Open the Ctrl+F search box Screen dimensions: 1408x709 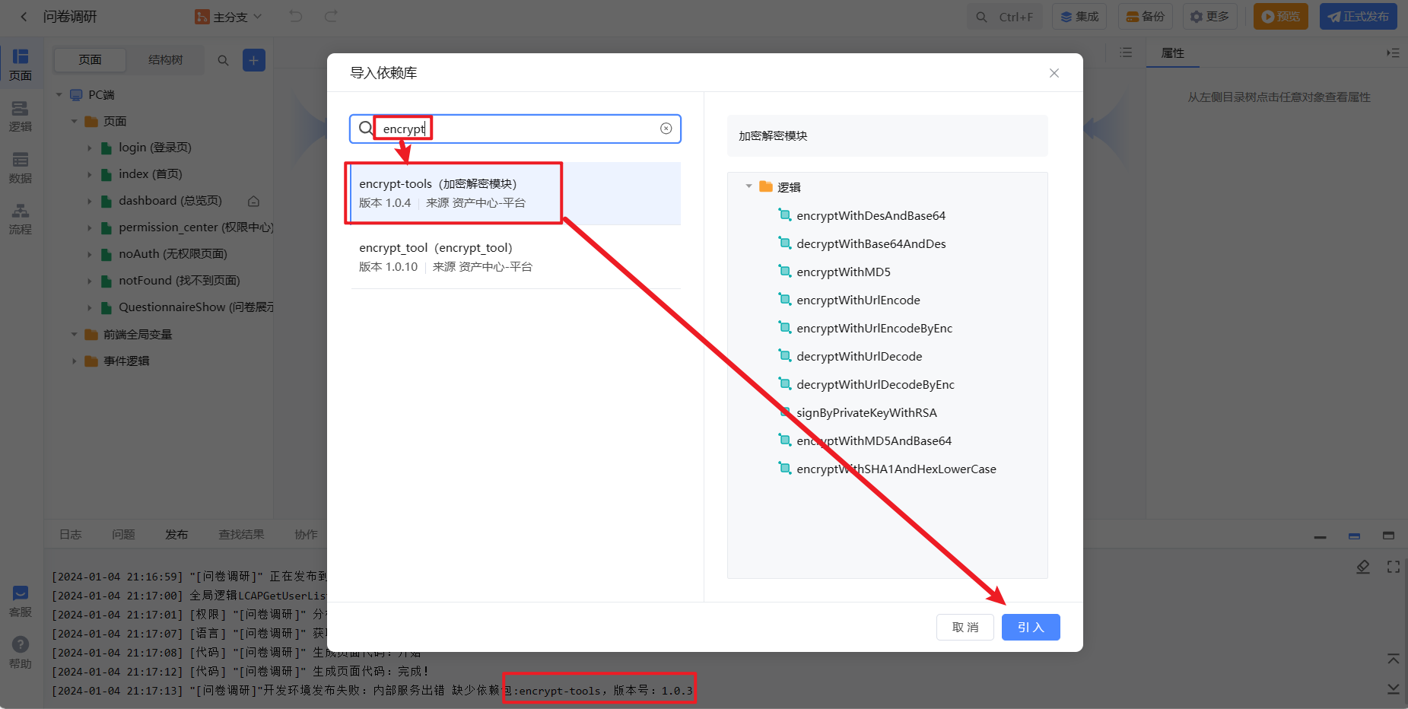[1005, 17]
